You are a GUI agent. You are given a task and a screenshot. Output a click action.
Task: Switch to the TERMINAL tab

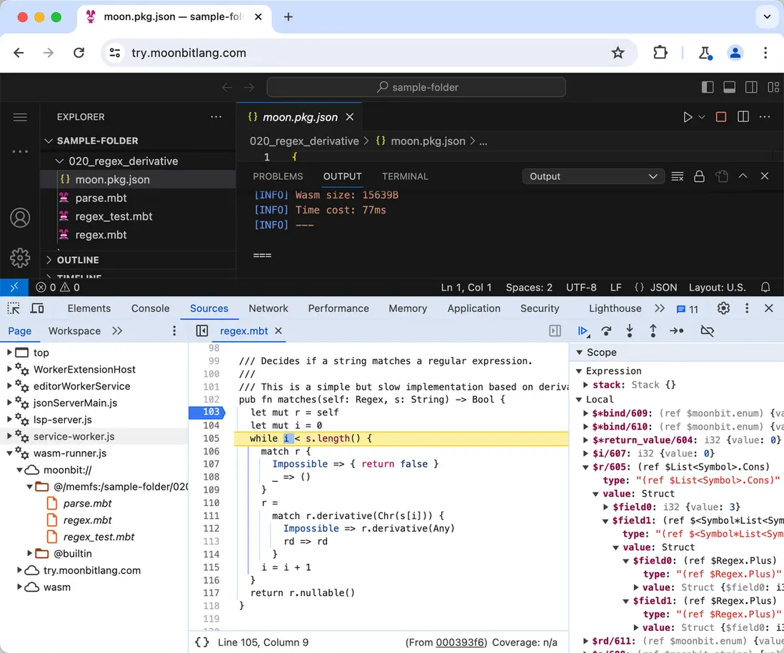[405, 176]
